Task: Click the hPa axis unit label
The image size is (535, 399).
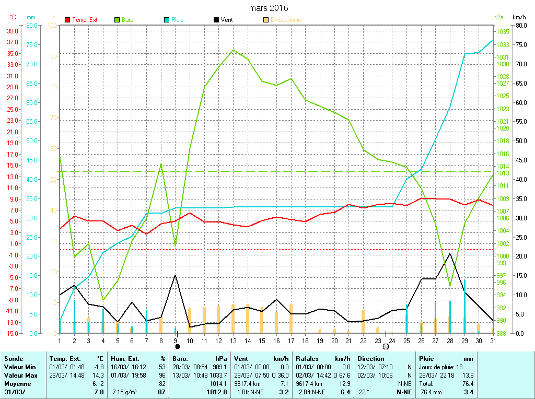Action: [498, 17]
